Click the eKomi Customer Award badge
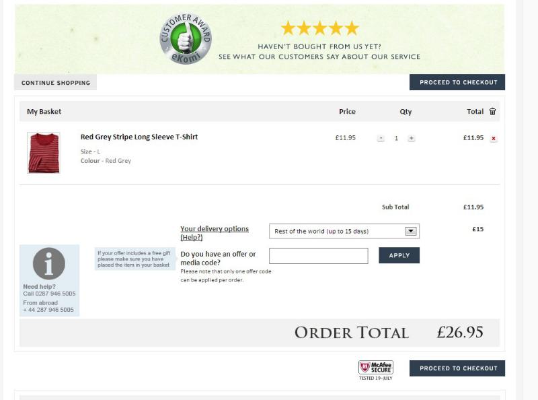This screenshot has height=400, width=538. [x=185, y=38]
